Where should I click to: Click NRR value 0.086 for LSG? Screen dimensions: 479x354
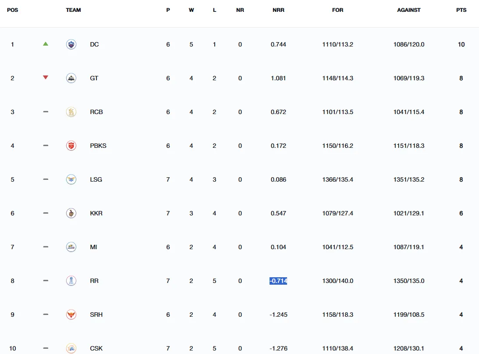[278, 179]
